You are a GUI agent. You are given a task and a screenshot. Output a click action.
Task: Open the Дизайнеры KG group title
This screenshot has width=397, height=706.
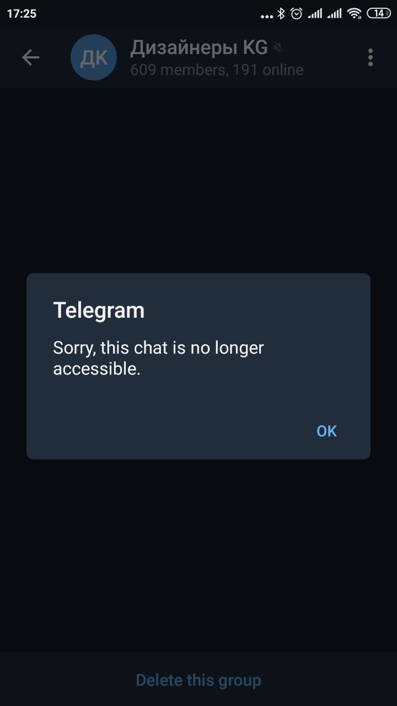[x=199, y=48]
